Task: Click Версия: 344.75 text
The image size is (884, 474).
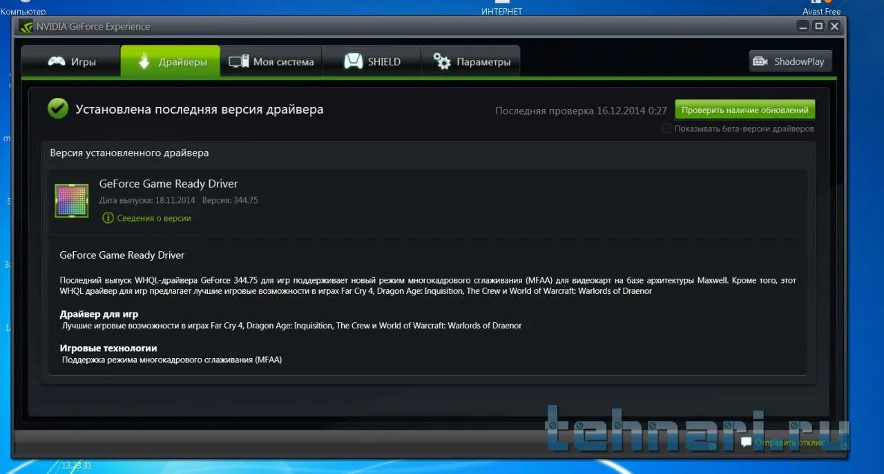Action: [230, 200]
